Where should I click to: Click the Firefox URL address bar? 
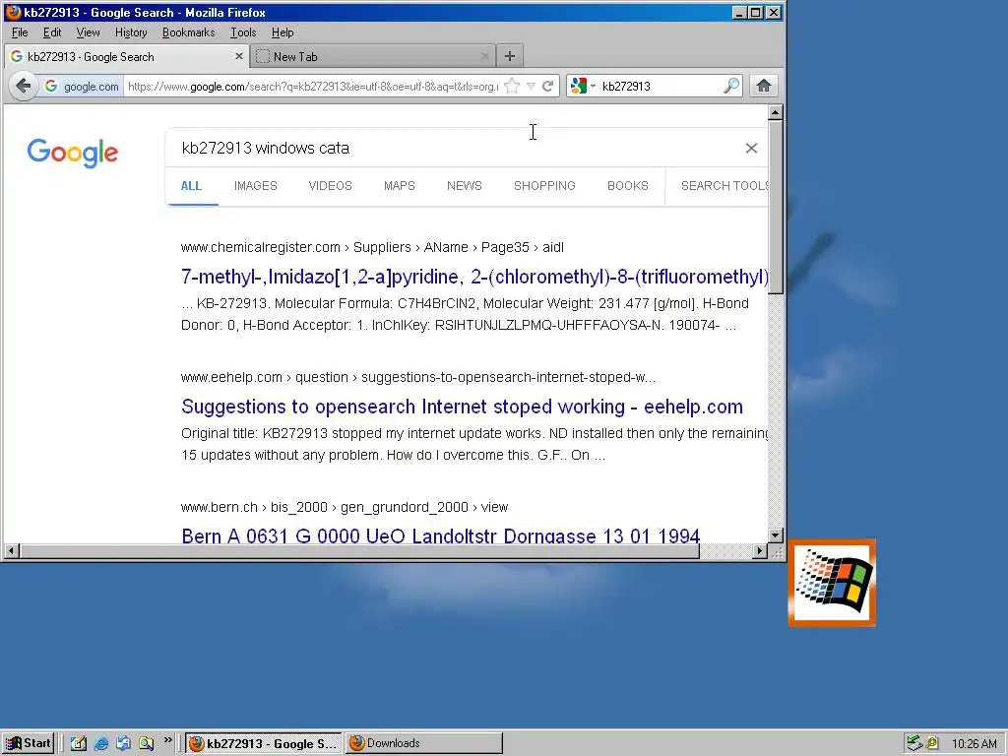pyautogui.click(x=312, y=87)
